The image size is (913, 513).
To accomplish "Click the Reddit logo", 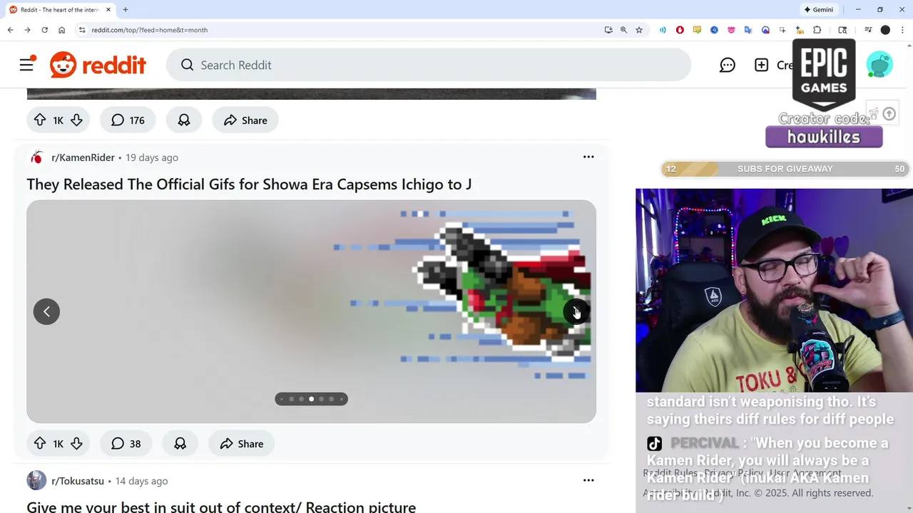I will 98,65.
